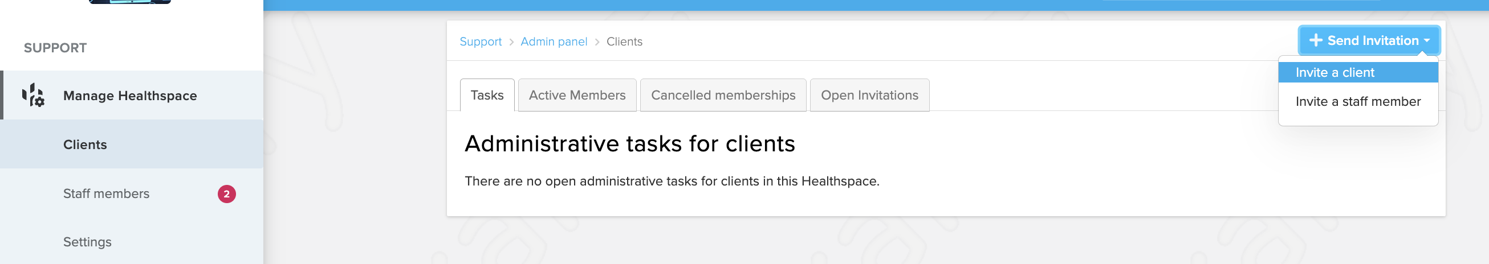Click the chevron after Support breadcrumb
This screenshot has width=1489, height=264.
511,42
